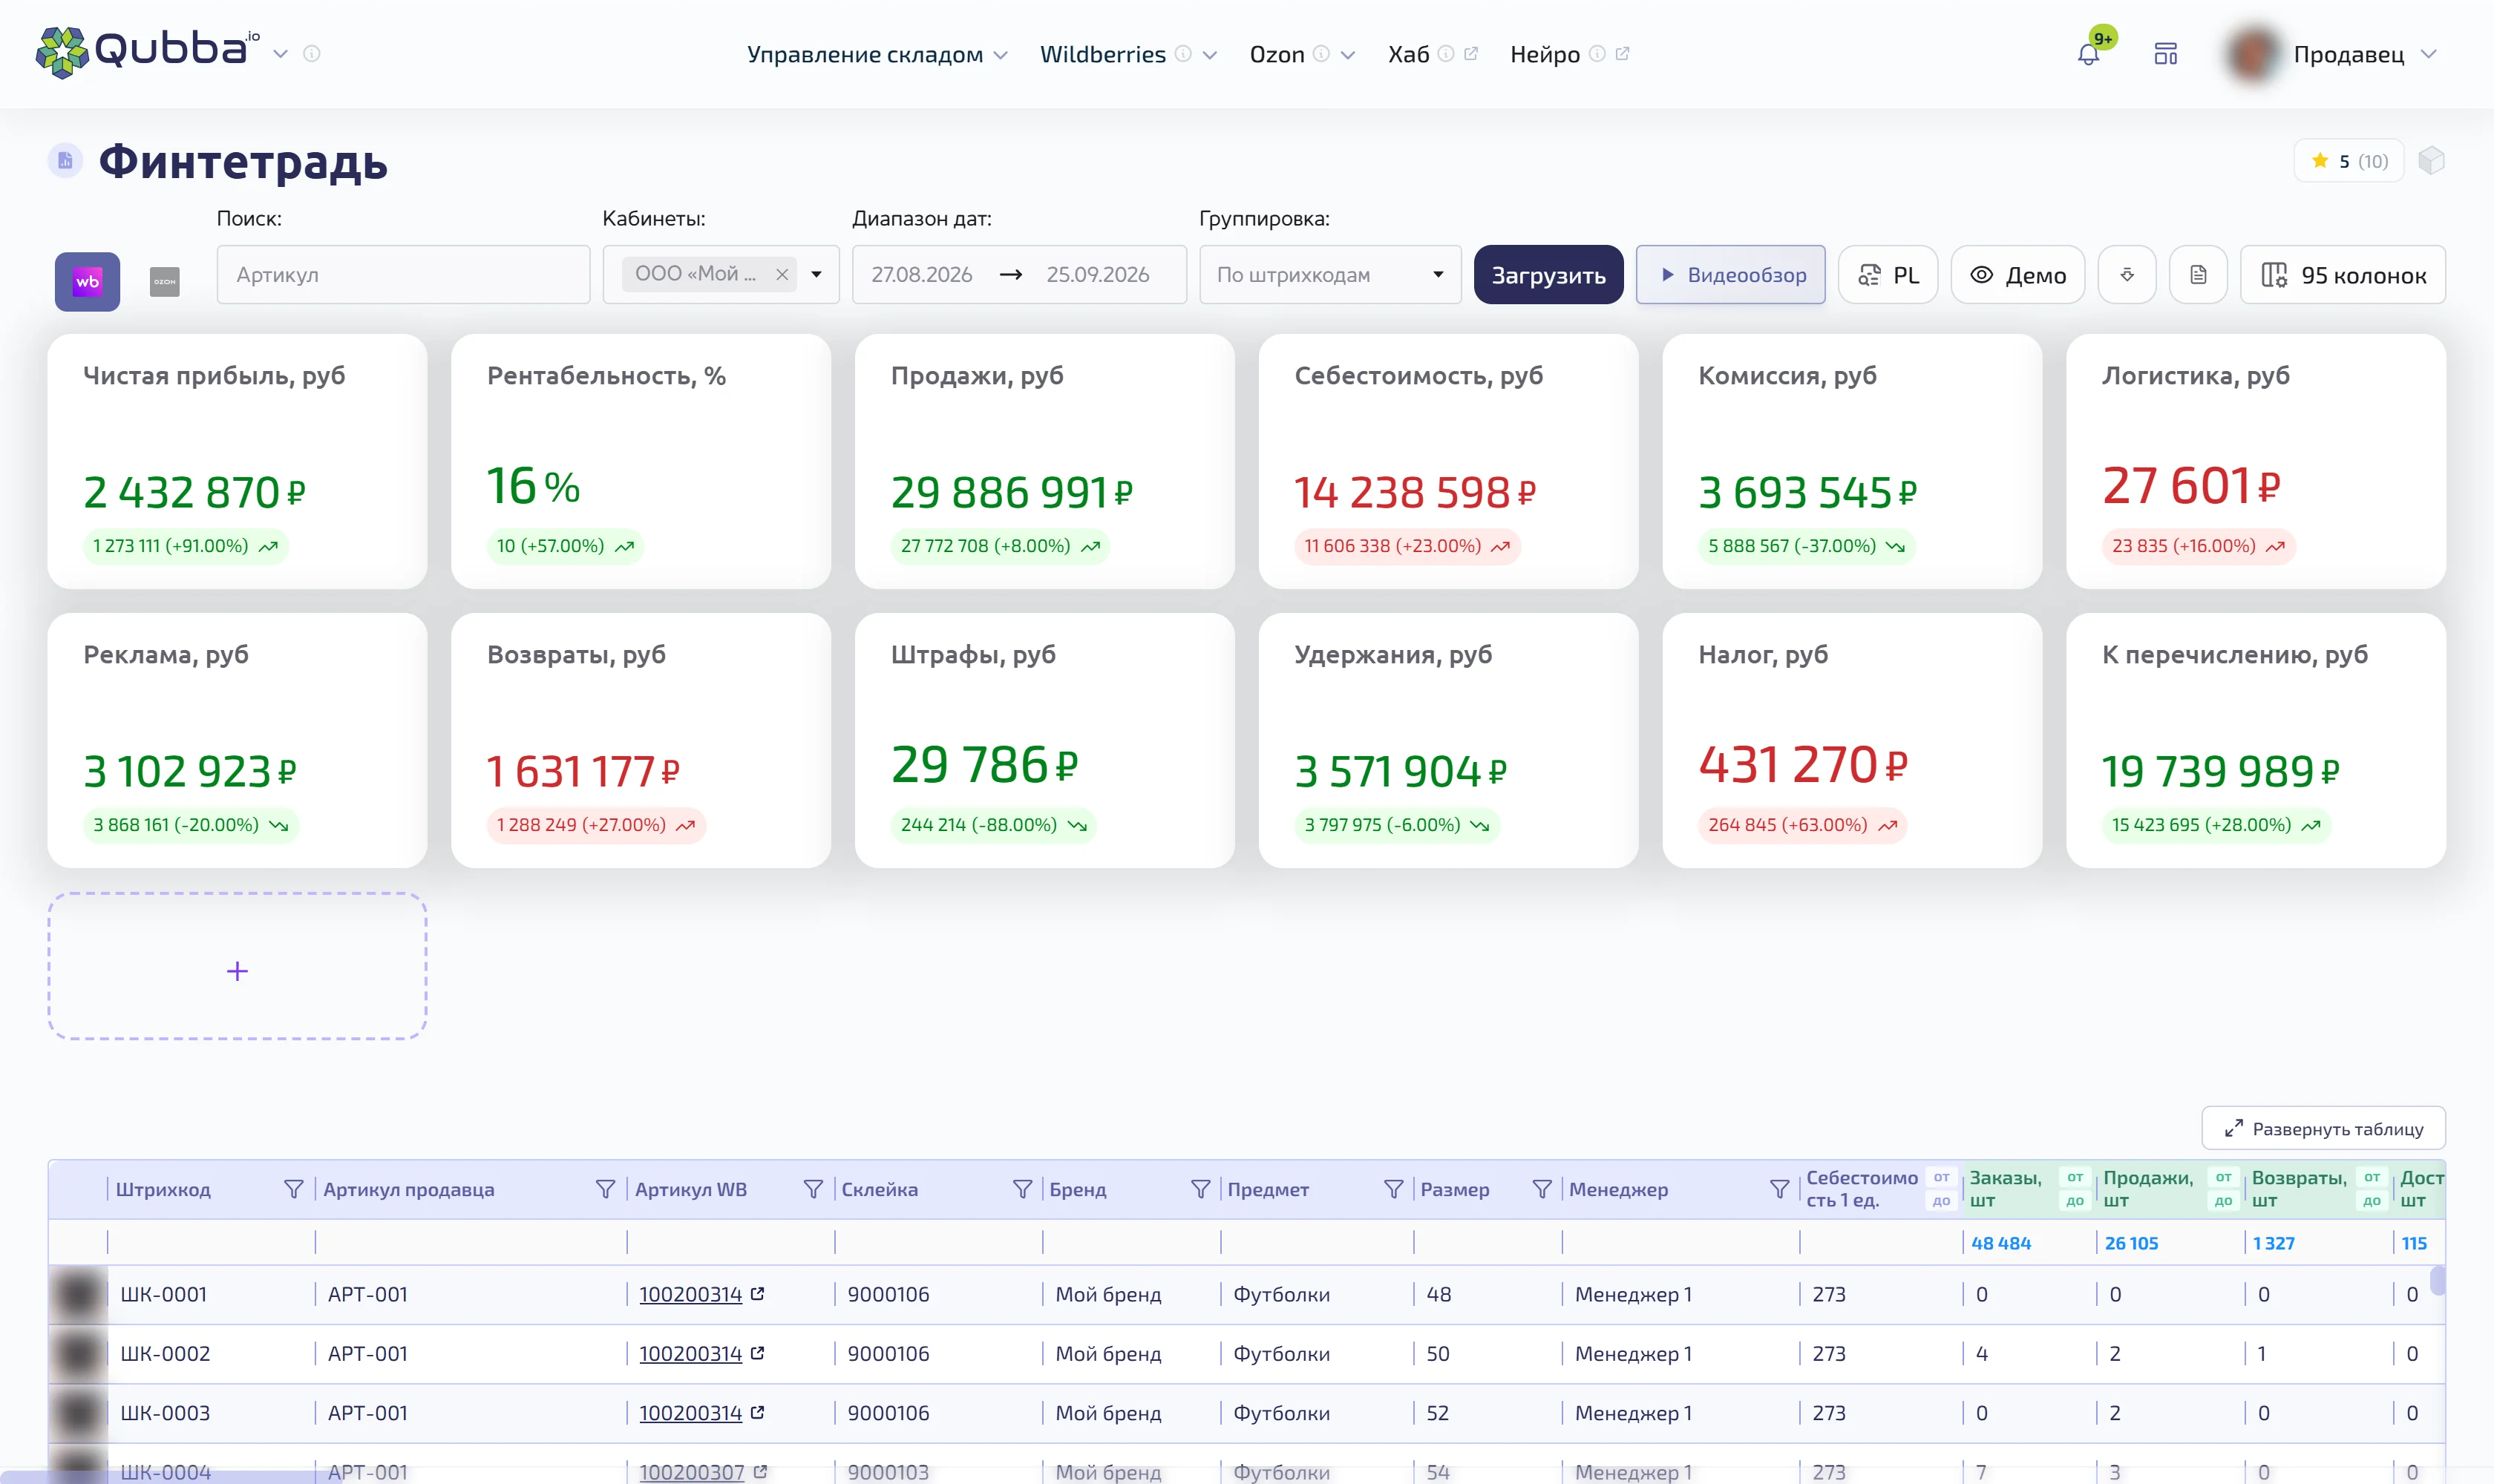Open filter for Штрихкод column

tap(293, 1189)
